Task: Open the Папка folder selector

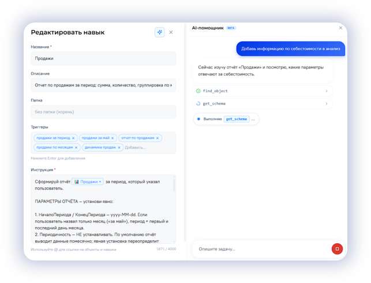Action: [x=103, y=112]
